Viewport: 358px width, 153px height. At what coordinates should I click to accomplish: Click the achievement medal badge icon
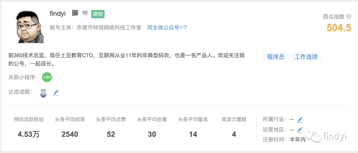tap(43, 93)
